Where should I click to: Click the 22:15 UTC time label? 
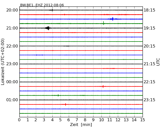click(x=149, y=82)
